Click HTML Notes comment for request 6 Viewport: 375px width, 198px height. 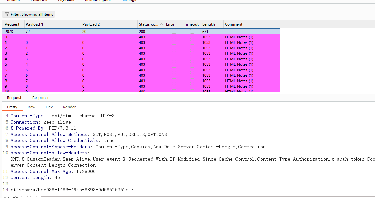239,70
